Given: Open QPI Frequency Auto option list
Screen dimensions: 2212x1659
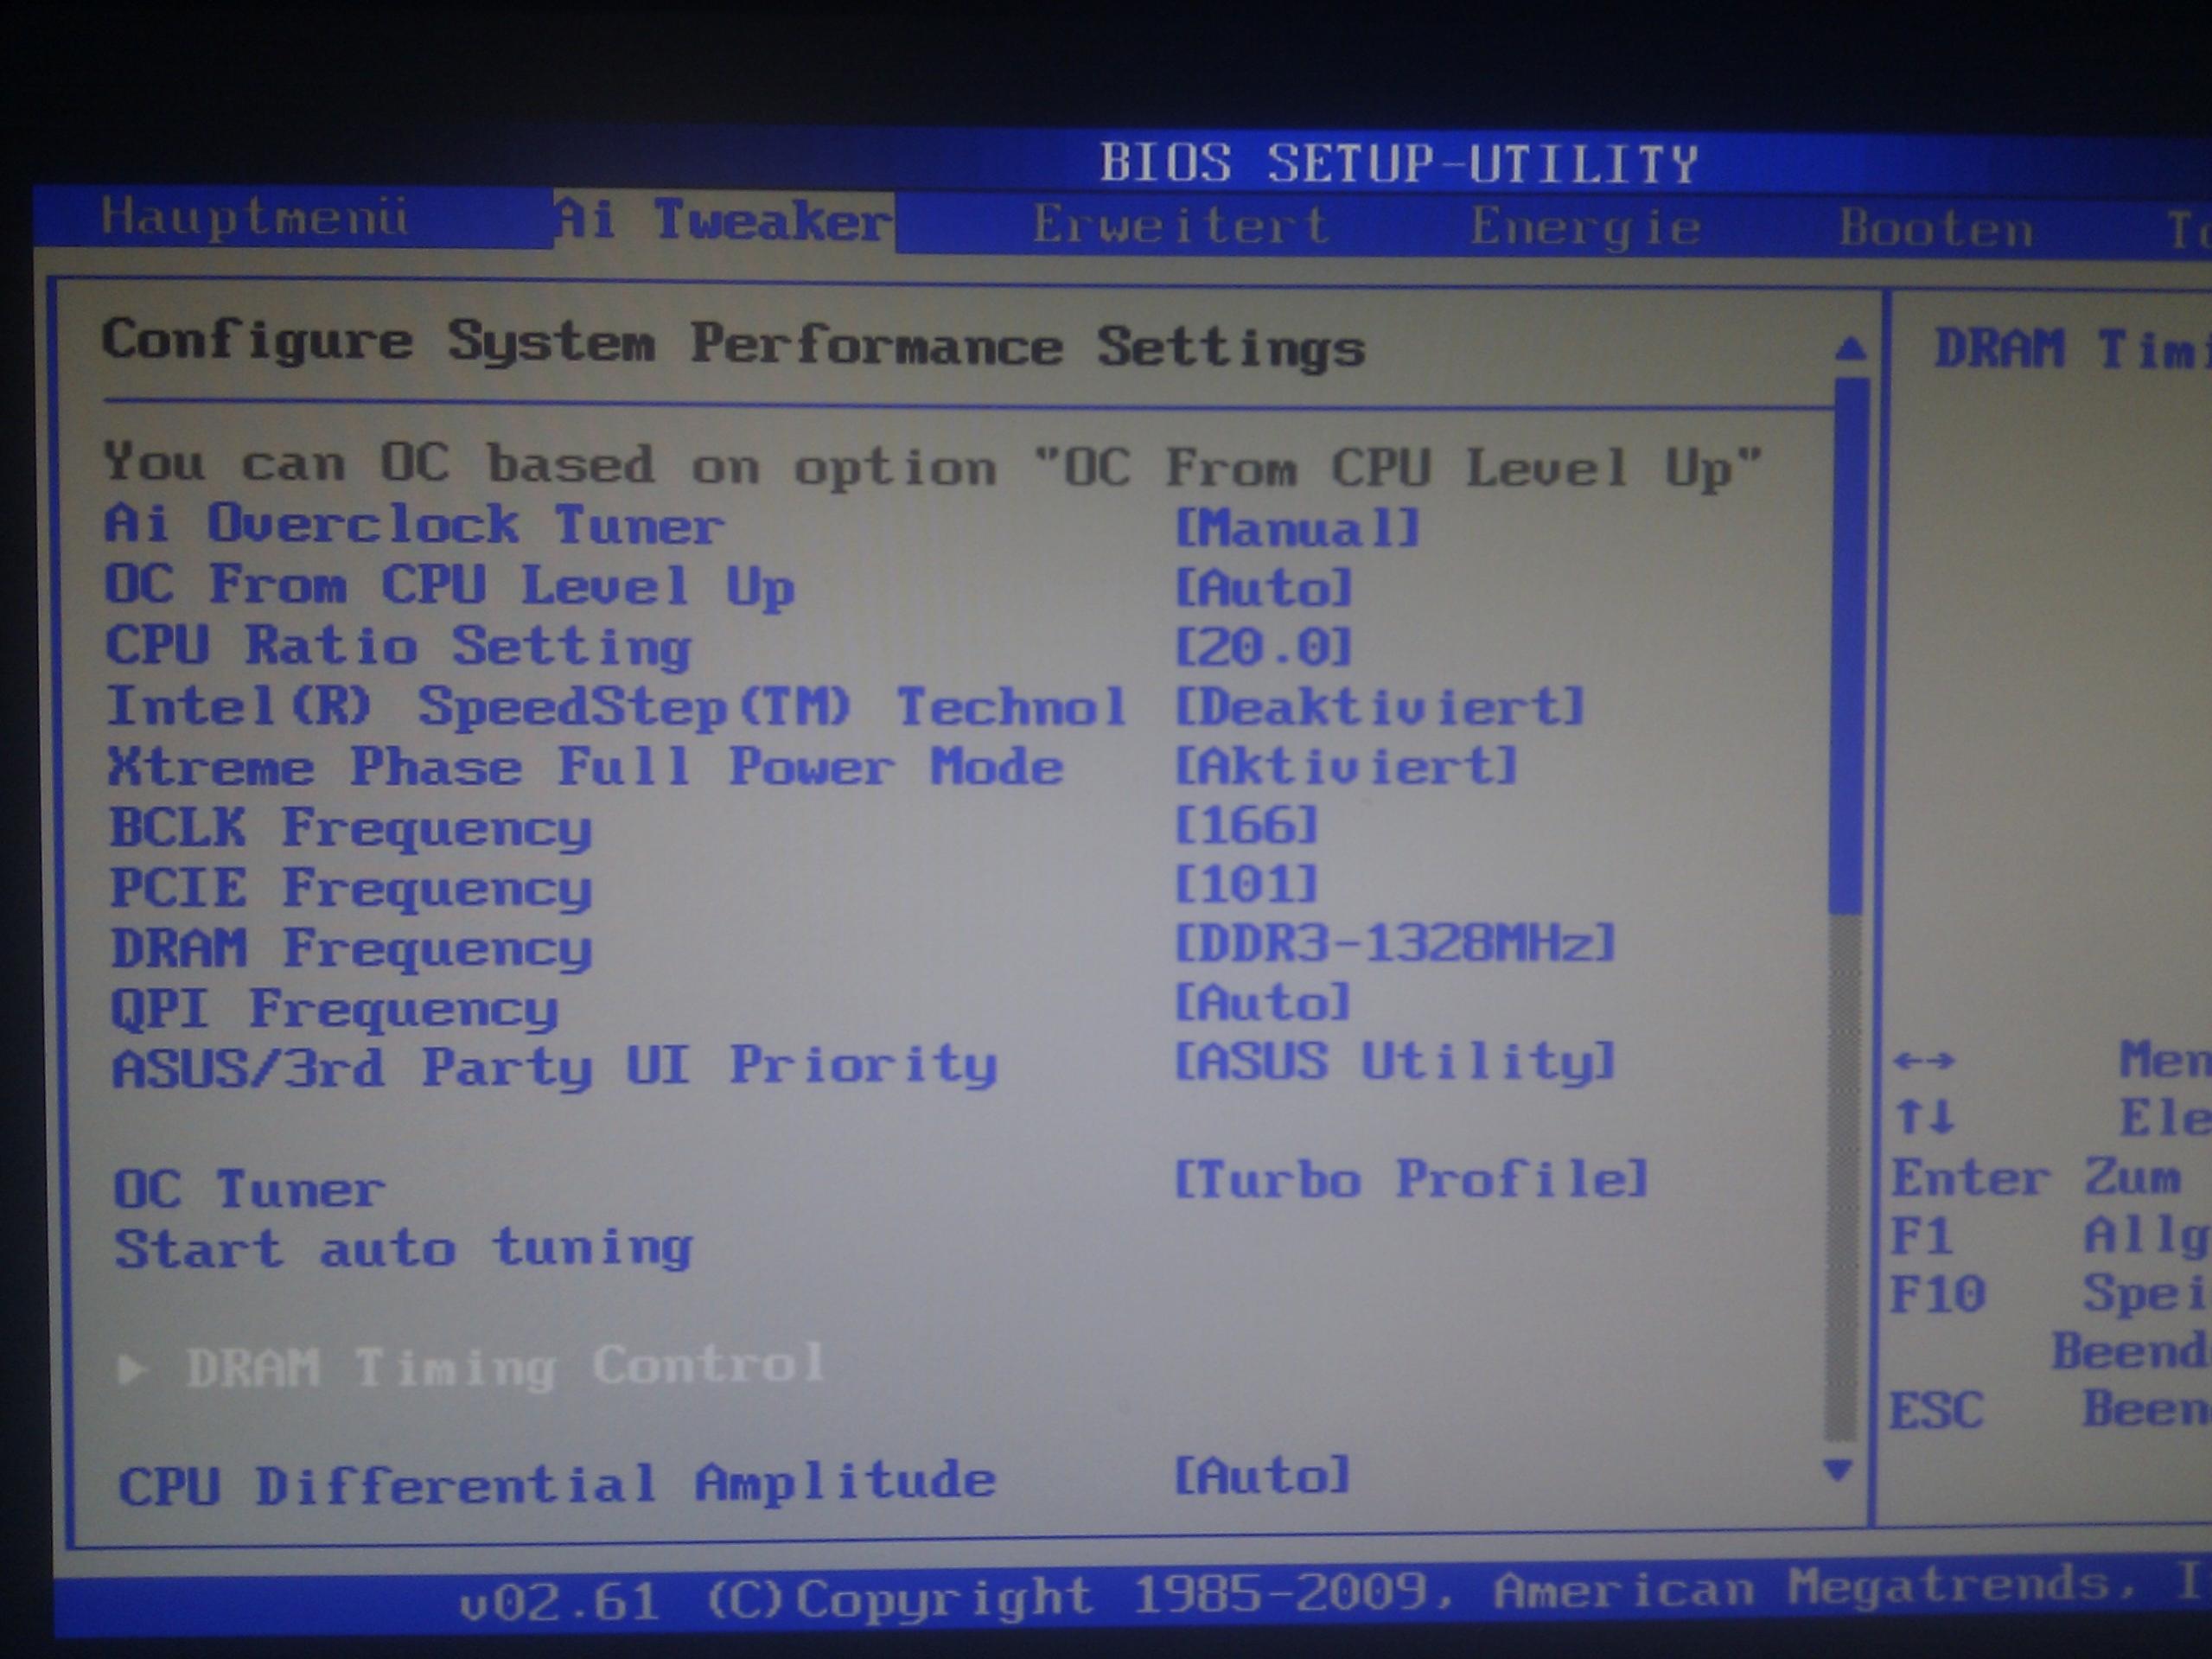Looking at the screenshot, I should [x=1263, y=1002].
